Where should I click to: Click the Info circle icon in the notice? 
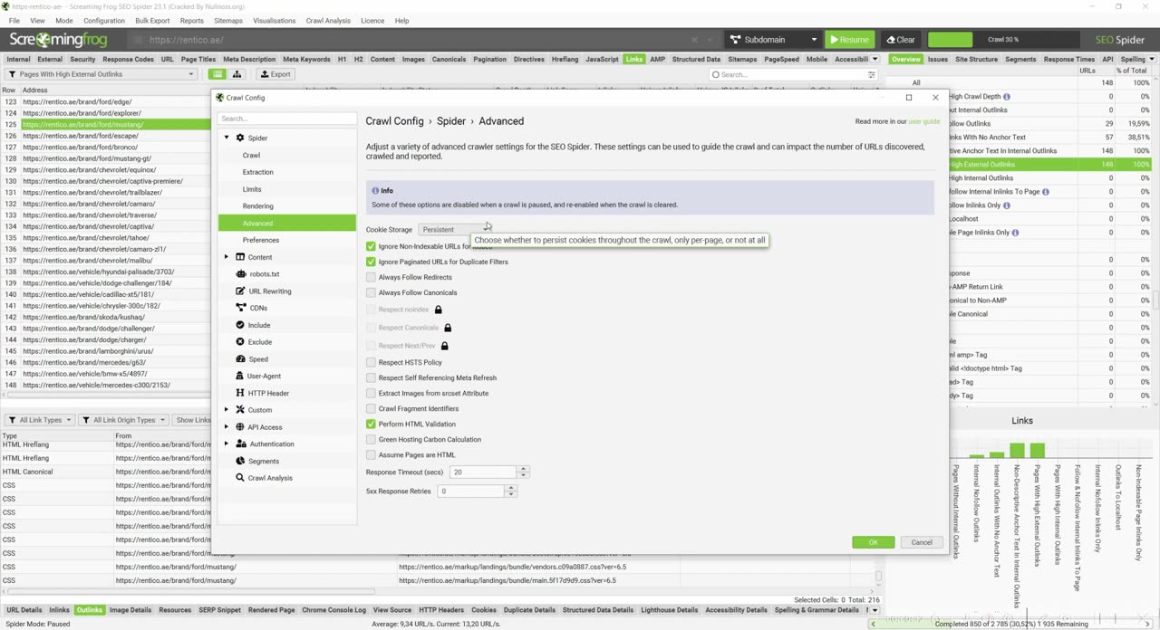(x=375, y=190)
